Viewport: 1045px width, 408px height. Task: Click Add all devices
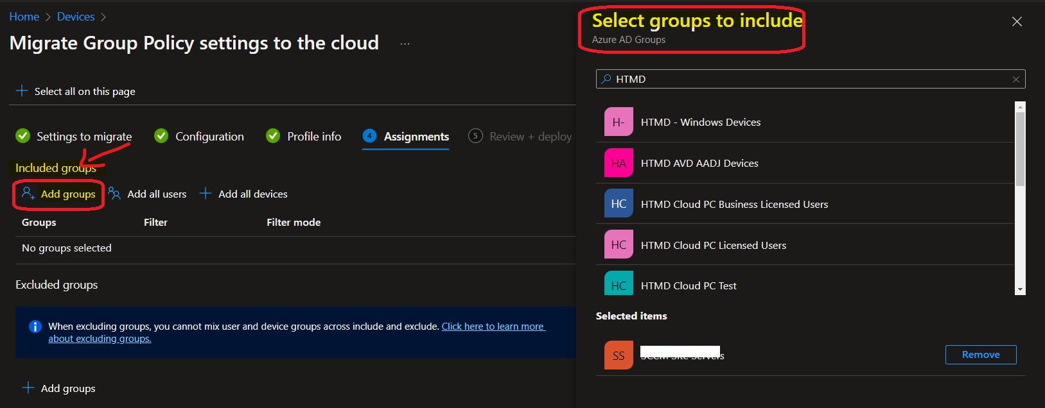click(243, 194)
